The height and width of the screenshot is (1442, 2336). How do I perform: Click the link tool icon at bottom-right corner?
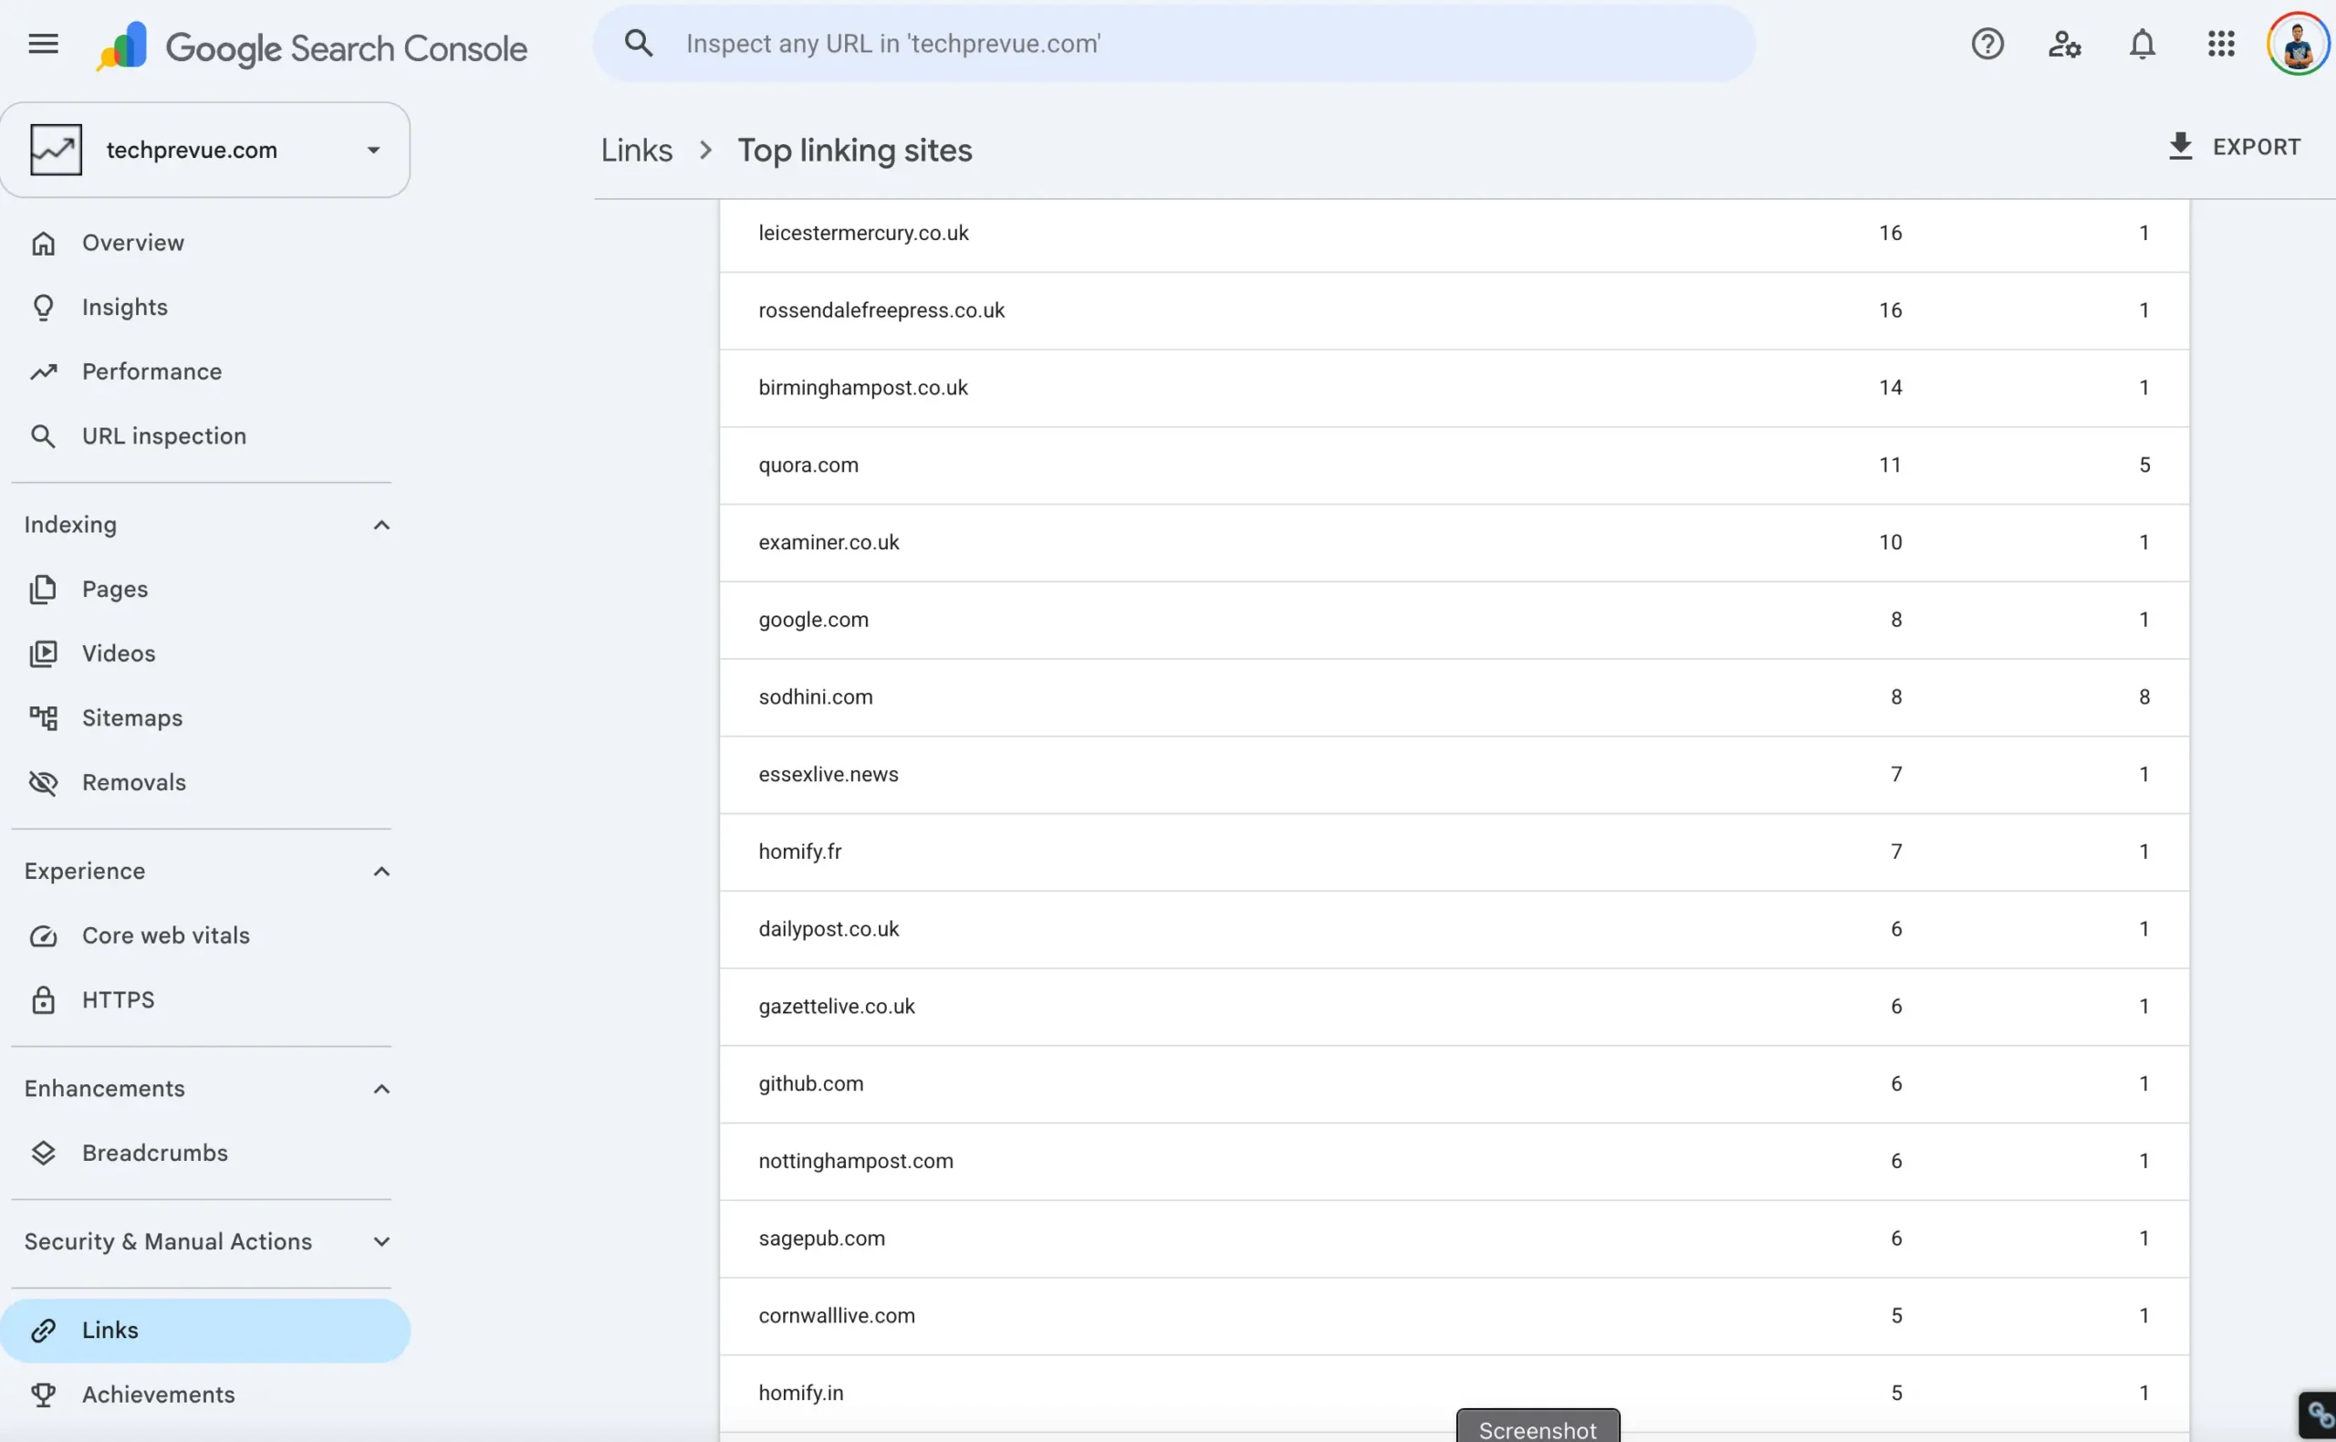point(2319,1416)
